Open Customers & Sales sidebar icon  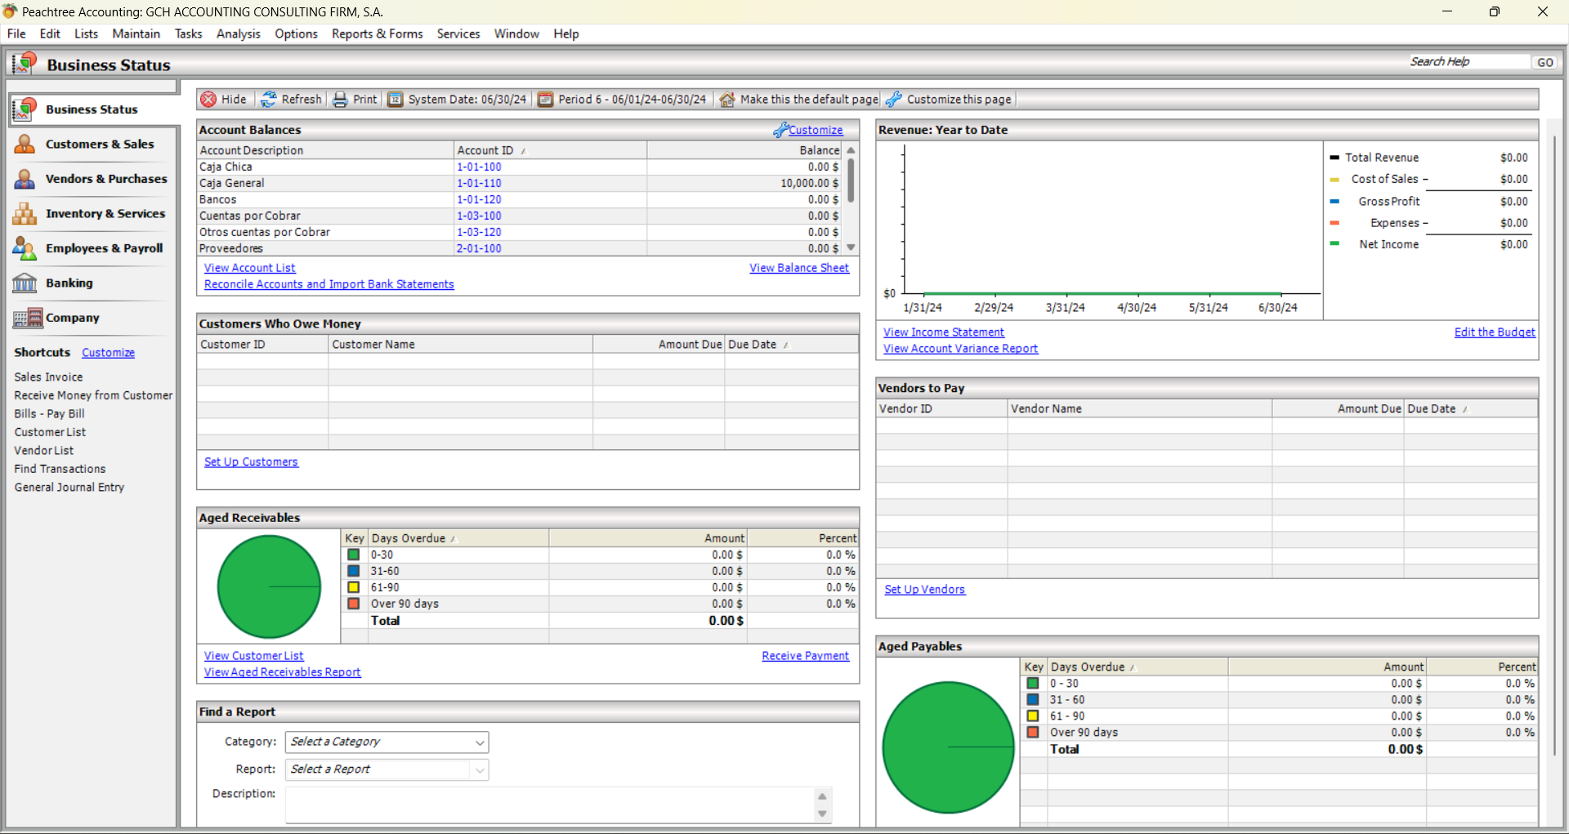pos(25,145)
